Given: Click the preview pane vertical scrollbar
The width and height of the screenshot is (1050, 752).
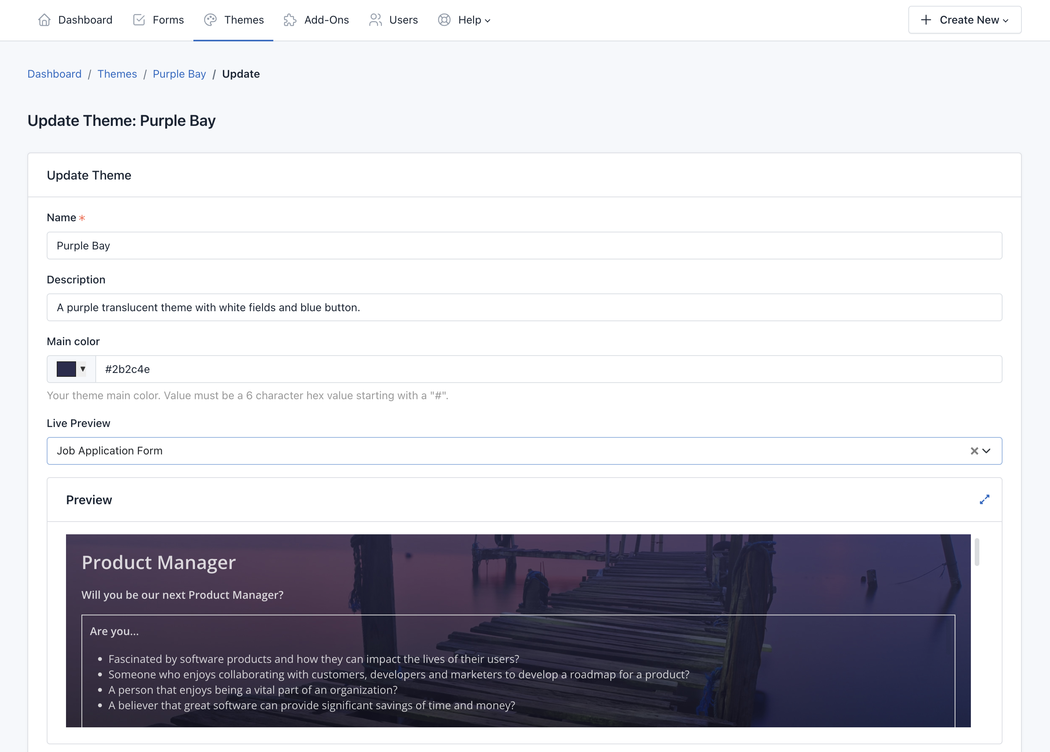Looking at the screenshot, I should (x=977, y=552).
